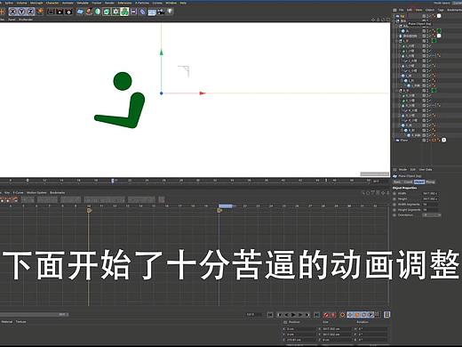Select the Plane object in Object Manager
The height and width of the screenshot is (347, 462).
pos(404,140)
